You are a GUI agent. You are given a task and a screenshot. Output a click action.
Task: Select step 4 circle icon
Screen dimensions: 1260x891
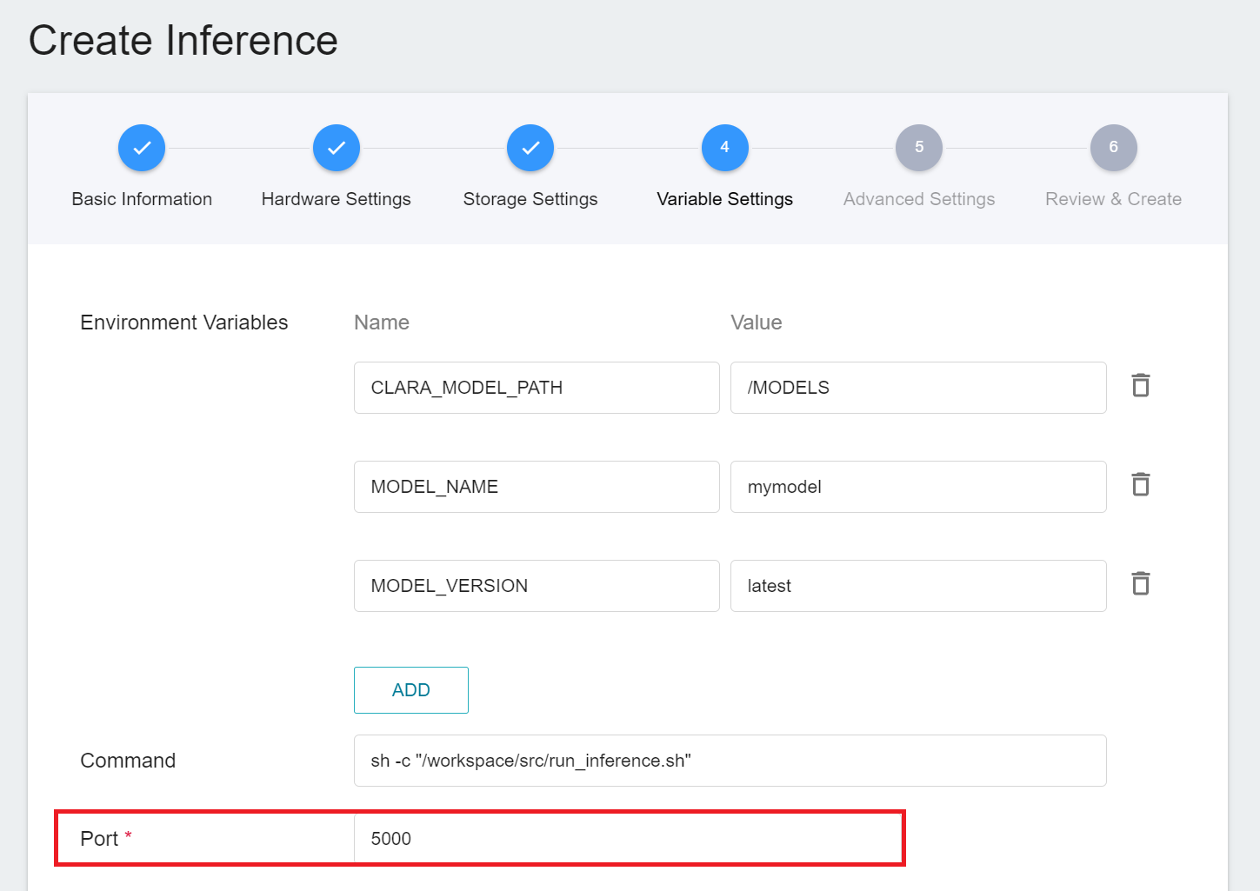pyautogui.click(x=724, y=148)
